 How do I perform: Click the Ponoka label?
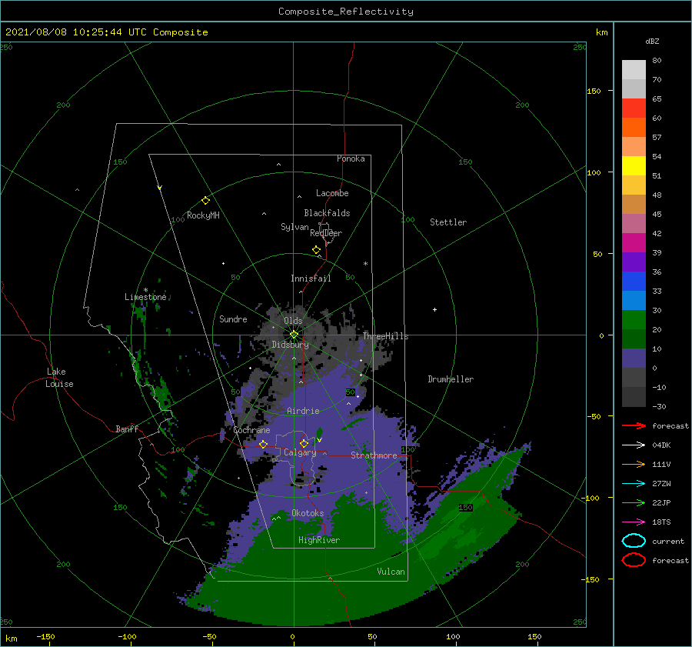351,158
